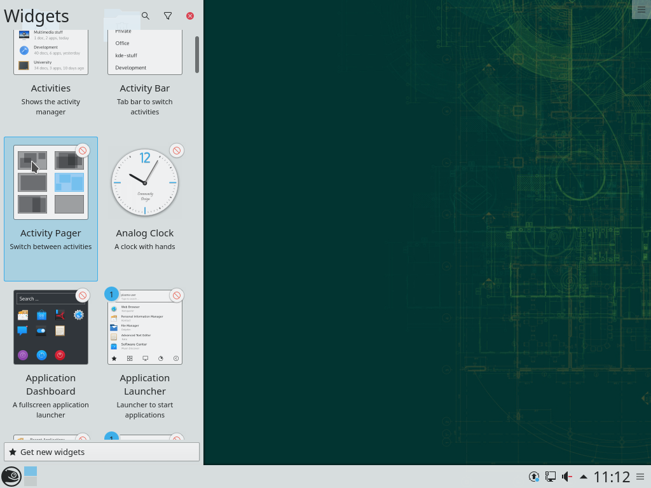Click the widget list scrollbar
This screenshot has width=651, height=488.
pos(197,54)
